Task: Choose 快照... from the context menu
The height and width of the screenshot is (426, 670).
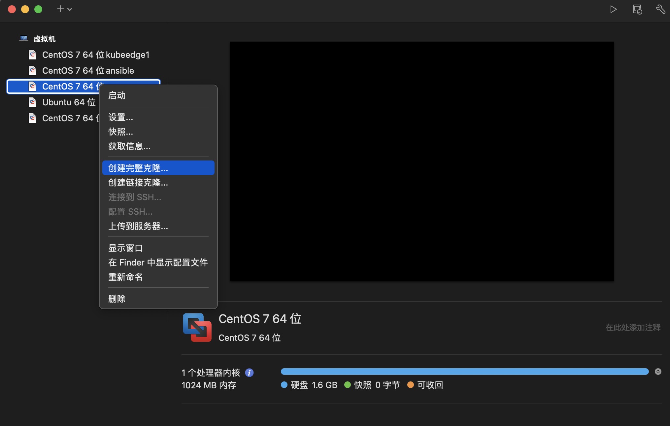Action: [x=158, y=132]
